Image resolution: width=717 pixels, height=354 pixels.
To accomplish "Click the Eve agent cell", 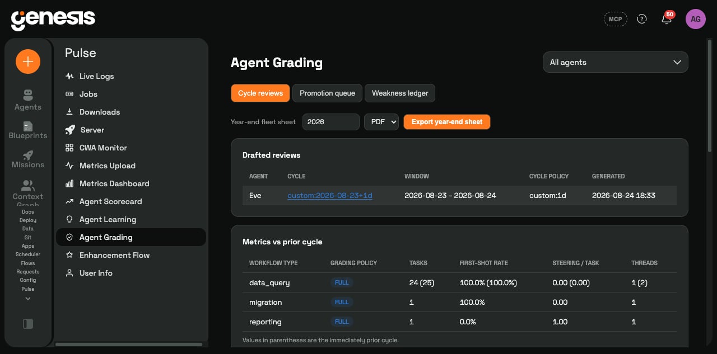I will pyautogui.click(x=255, y=195).
